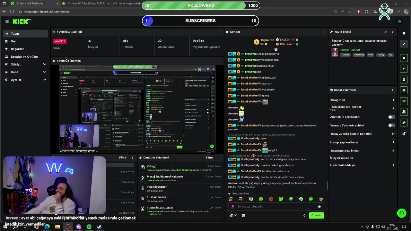
Task: Click the Subscribers goal progress bar overlay
Action: (x=200, y=21)
